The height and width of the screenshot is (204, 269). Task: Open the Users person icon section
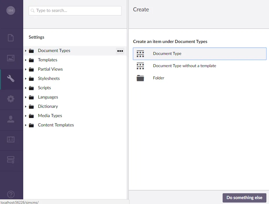coord(11,119)
